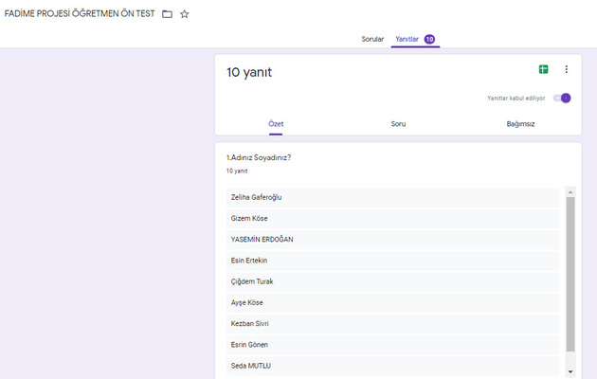The image size is (597, 379).
Task: Choose the Kezban Sivri response row
Action: pyautogui.click(x=390, y=323)
